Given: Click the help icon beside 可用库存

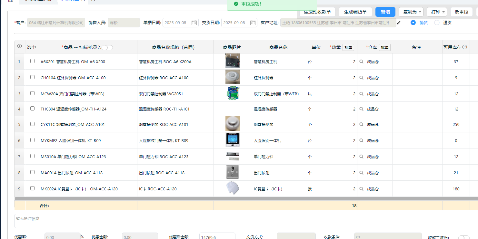Looking at the screenshot, I should (x=465, y=47).
